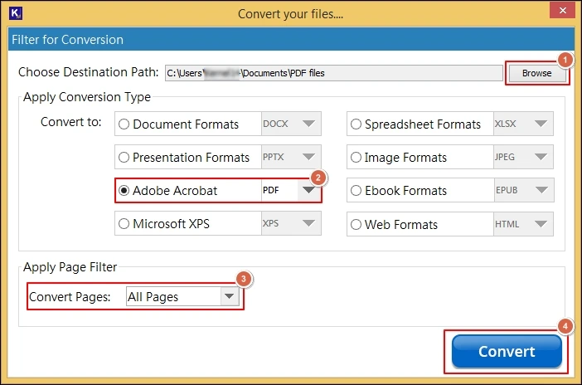Click the destination path input field
The width and height of the screenshot is (582, 385).
tap(333, 73)
